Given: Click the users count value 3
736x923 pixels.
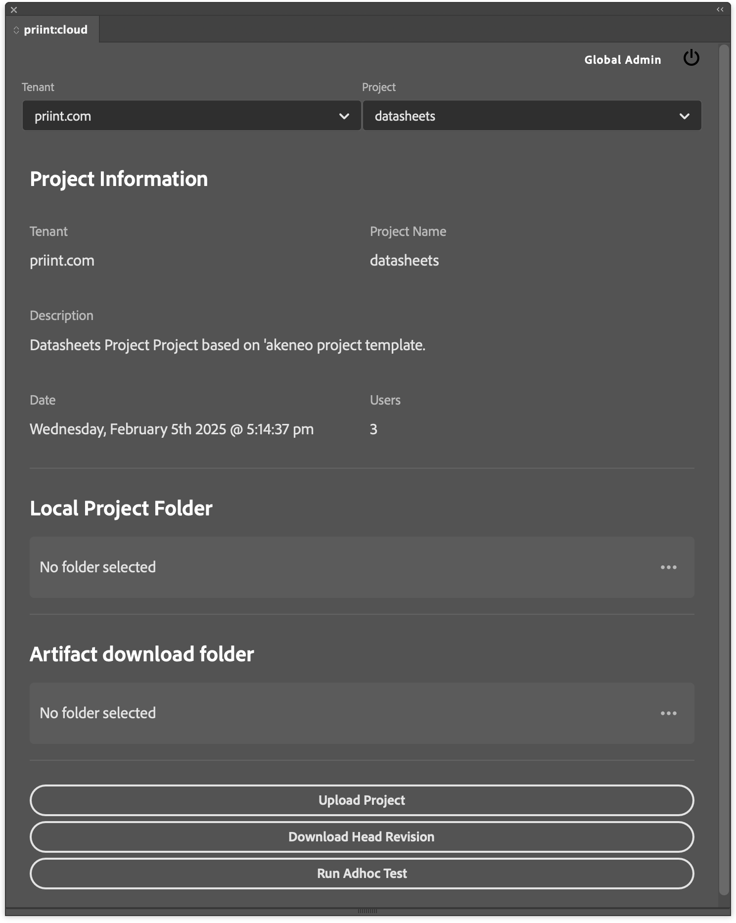Looking at the screenshot, I should pyautogui.click(x=373, y=429).
